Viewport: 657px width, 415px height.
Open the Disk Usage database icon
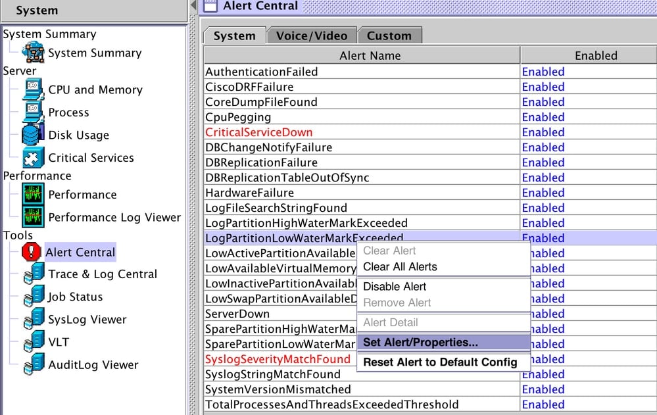pos(34,135)
